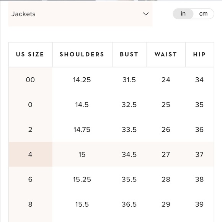Image resolution: width=222 pixels, height=222 pixels.
Task: Click the SHOULDERS column header
Action: point(82,54)
